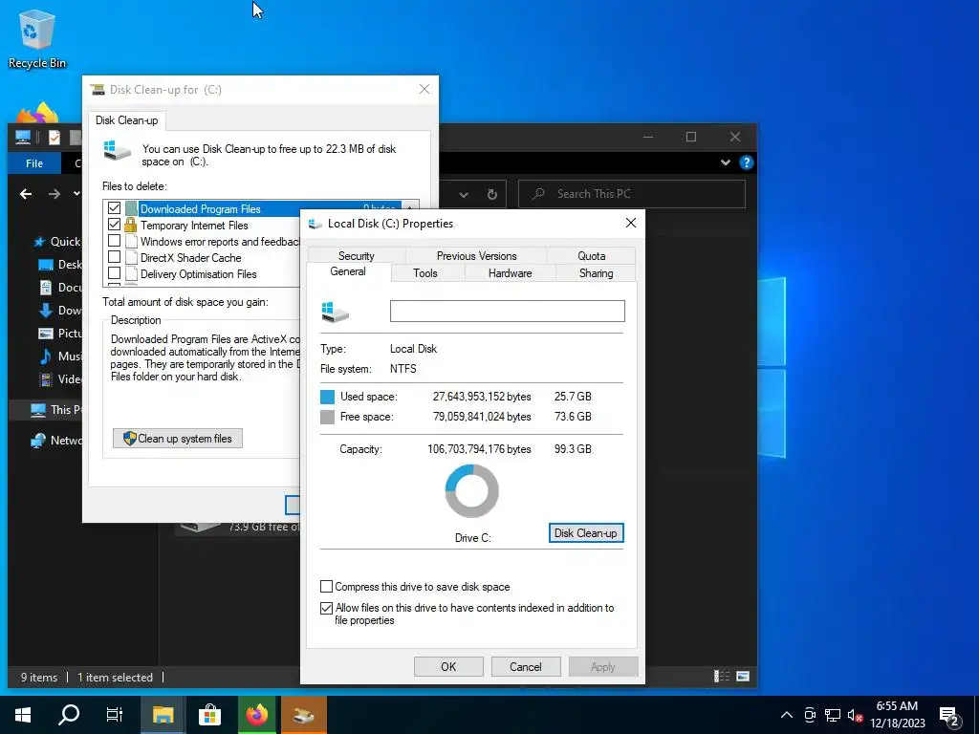979x734 pixels.
Task: Open the File menu in Explorer
Action: [x=34, y=163]
